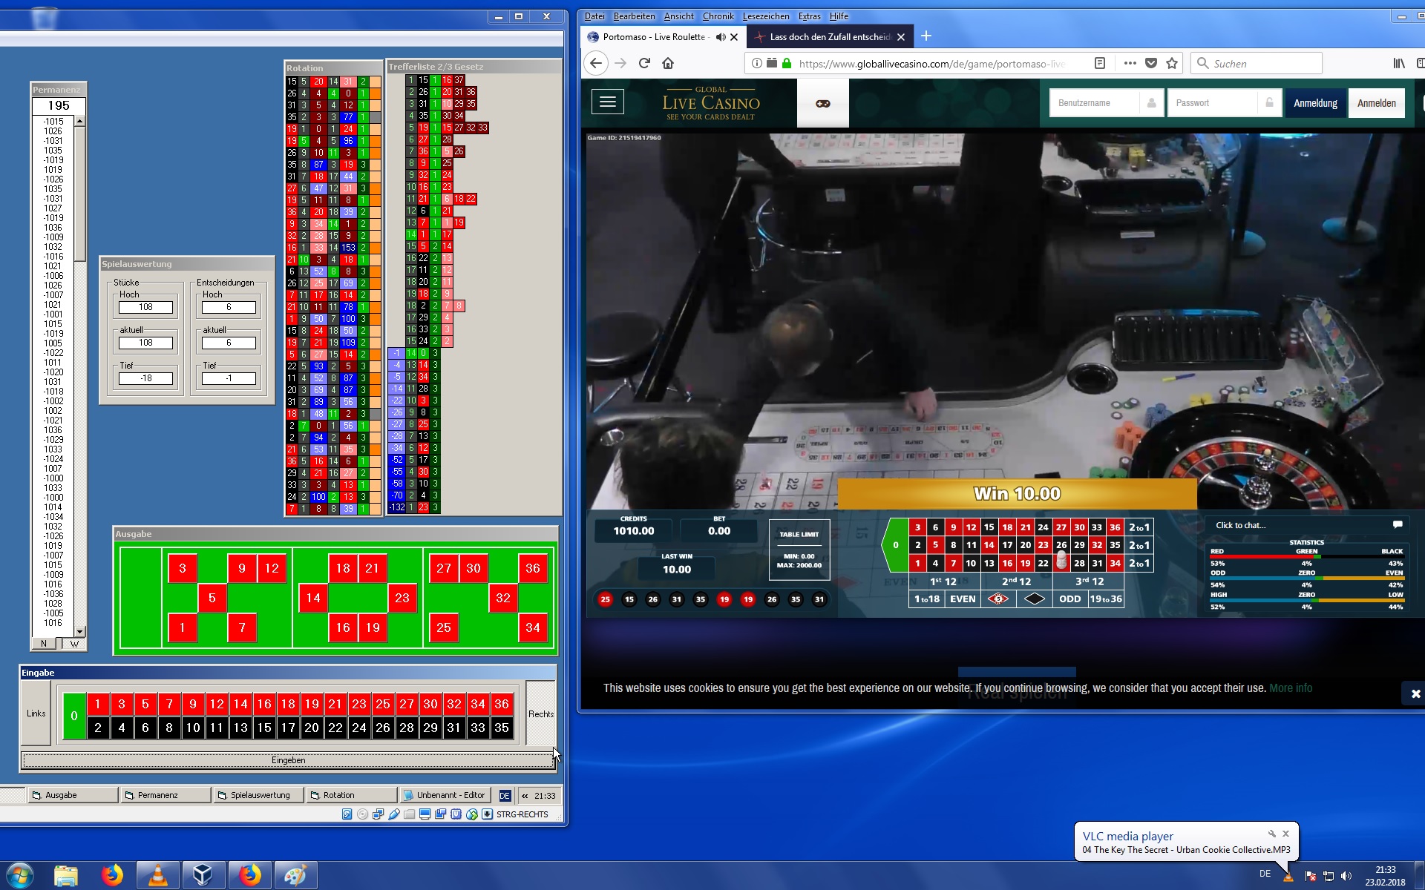Toggle reader view icon in address bar

tap(1100, 64)
